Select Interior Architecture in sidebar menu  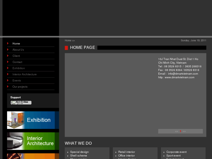pyautogui.click(x=24, y=74)
